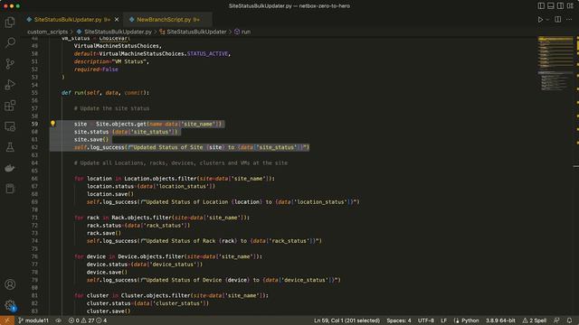579x325 pixels.
Task: Change end of line sequence via LF
Action: [444, 320]
